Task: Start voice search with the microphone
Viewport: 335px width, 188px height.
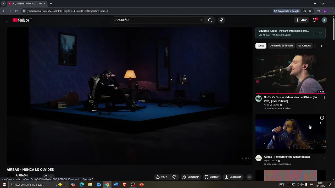Action: (x=222, y=20)
